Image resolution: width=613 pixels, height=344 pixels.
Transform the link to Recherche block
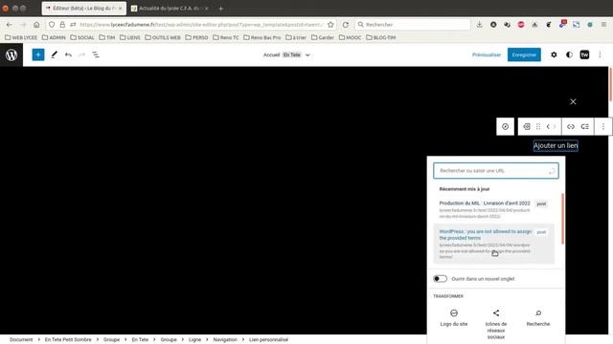(538, 318)
